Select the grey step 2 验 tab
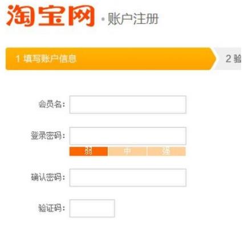The image size is (244, 238). 229,59
